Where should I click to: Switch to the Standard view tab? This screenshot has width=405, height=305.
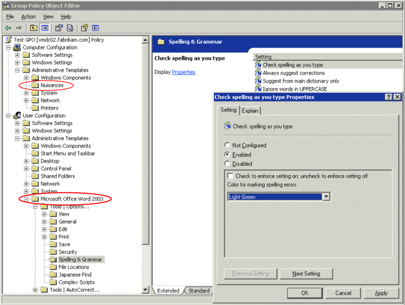(199, 290)
